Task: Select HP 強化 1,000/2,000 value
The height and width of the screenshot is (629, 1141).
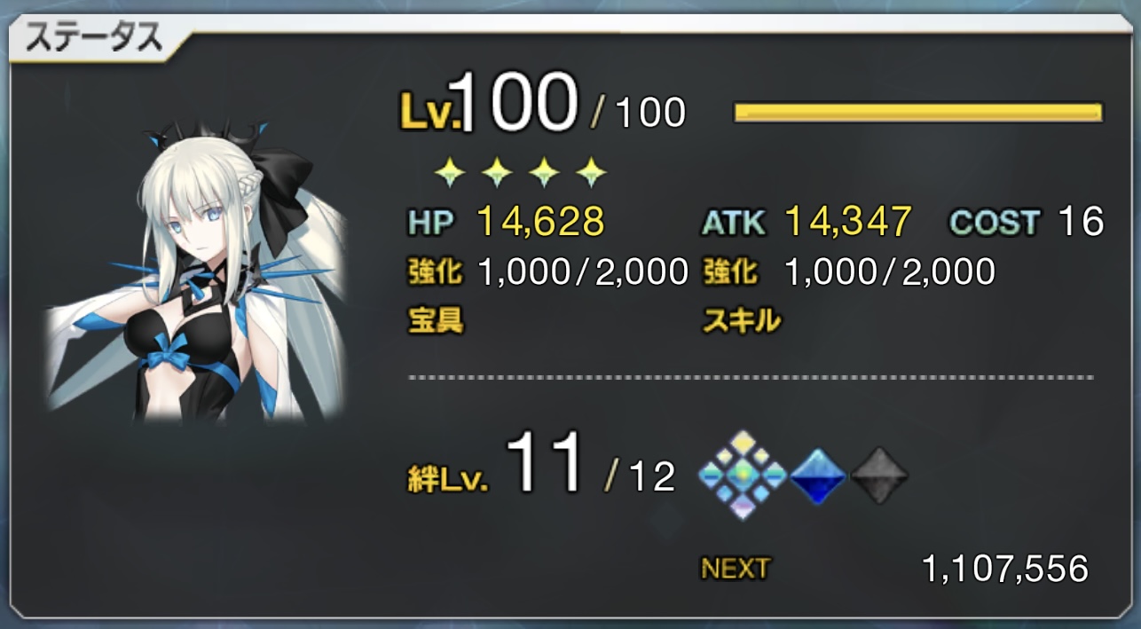Action: click(582, 271)
